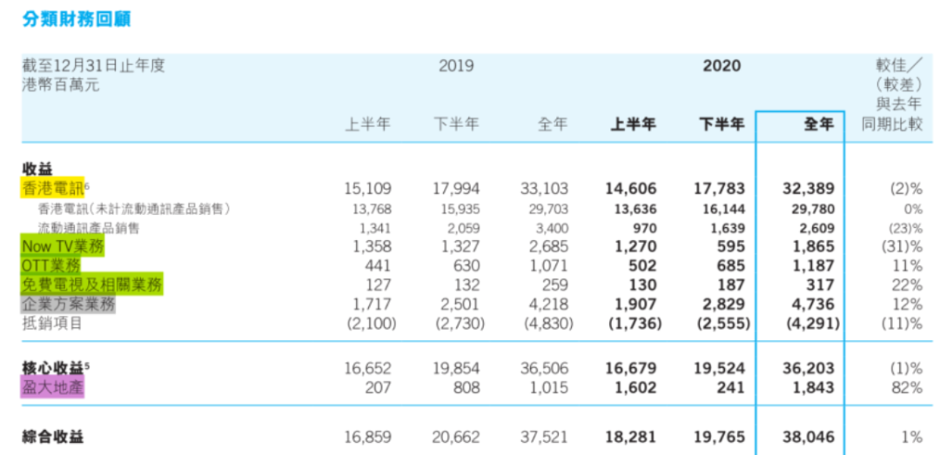Click the 2019 column group header
940x455 pixels.
point(456,65)
